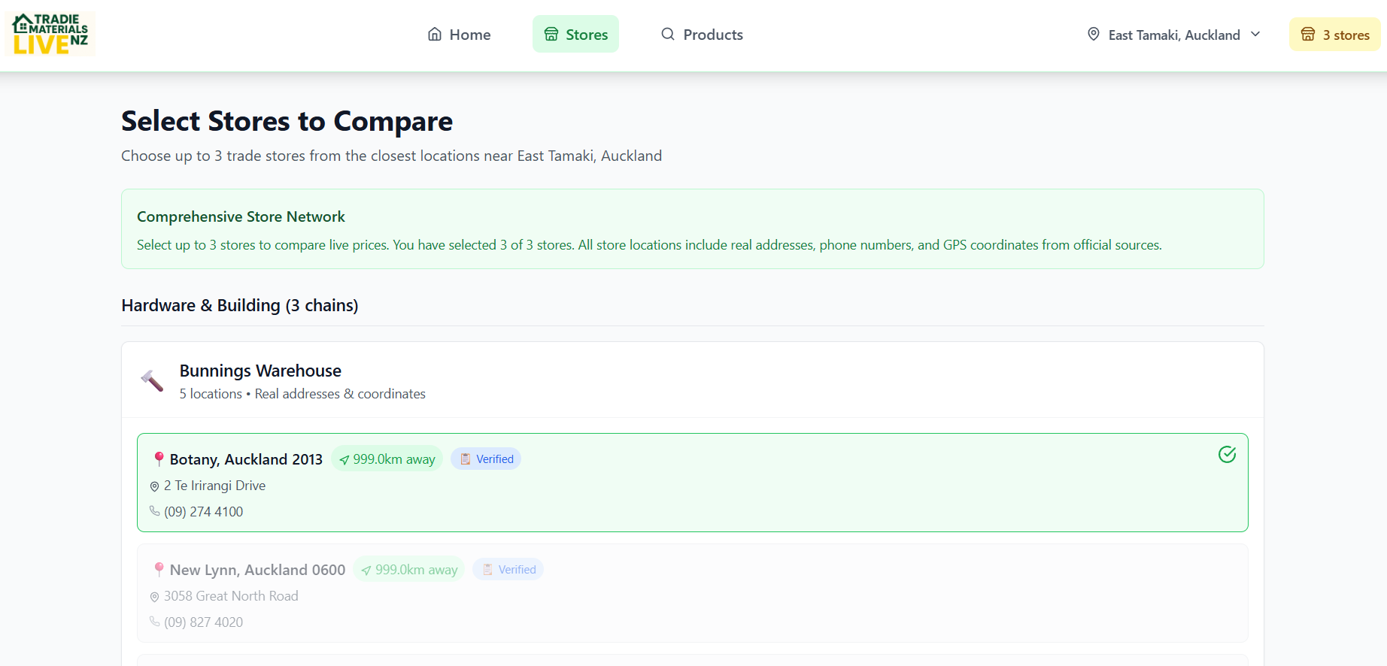This screenshot has width=1387, height=666.
Task: Click the Tradie Materials Live NZ logo
Action: pyautogui.click(x=50, y=34)
